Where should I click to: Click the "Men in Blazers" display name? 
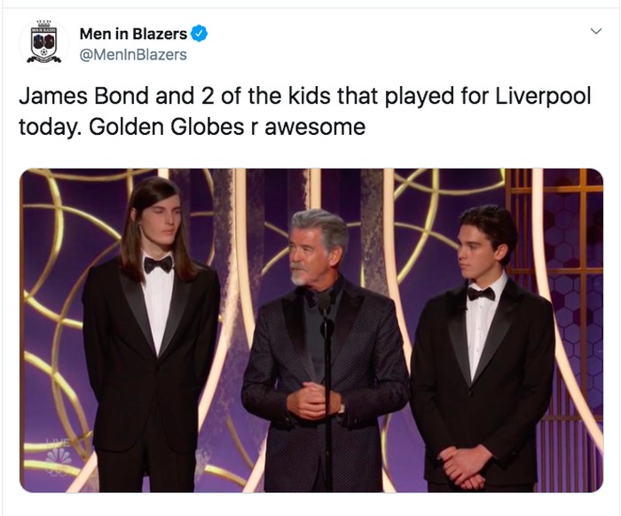(x=133, y=34)
